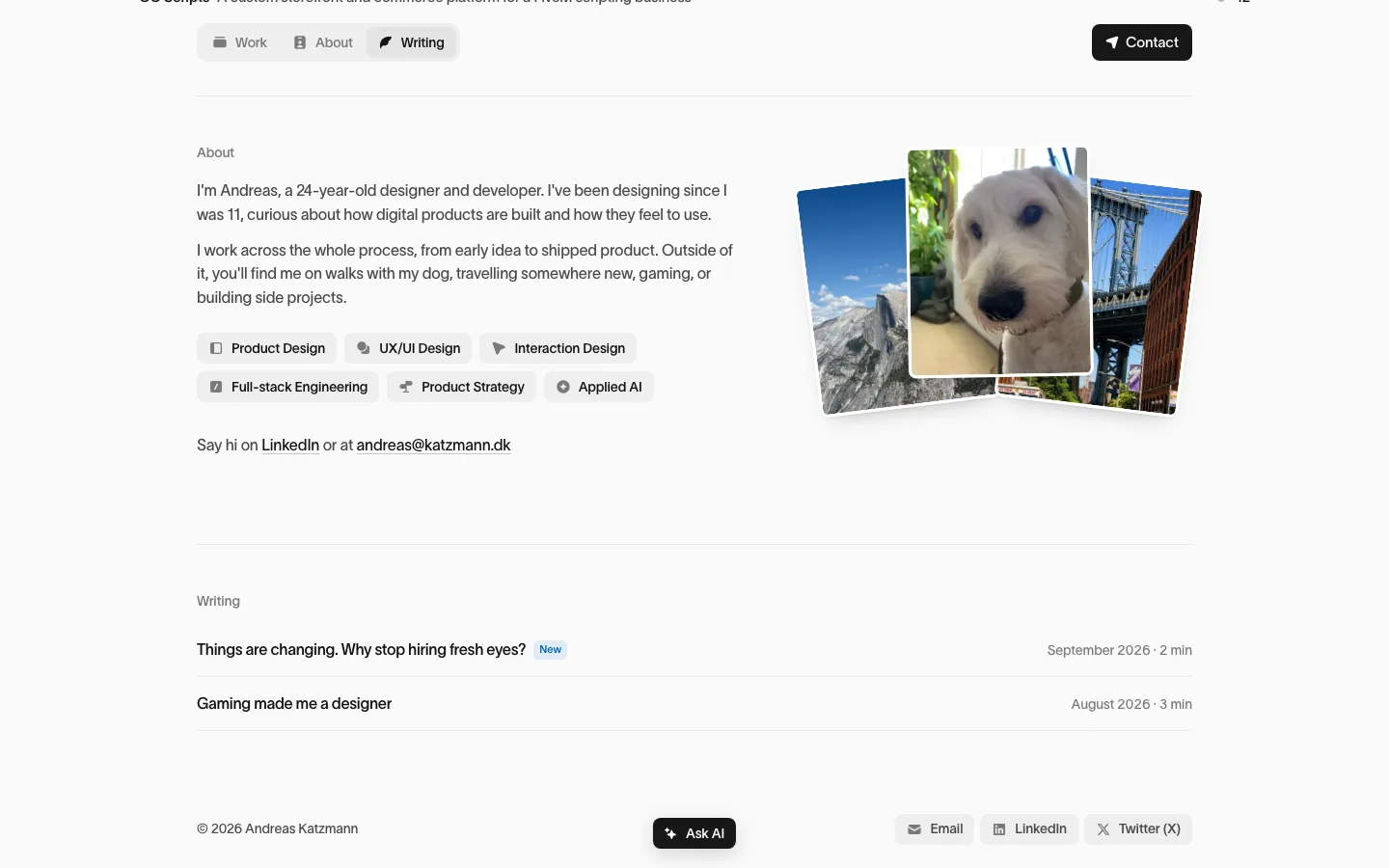Click the Product Strategy signpost icon

tap(406, 387)
